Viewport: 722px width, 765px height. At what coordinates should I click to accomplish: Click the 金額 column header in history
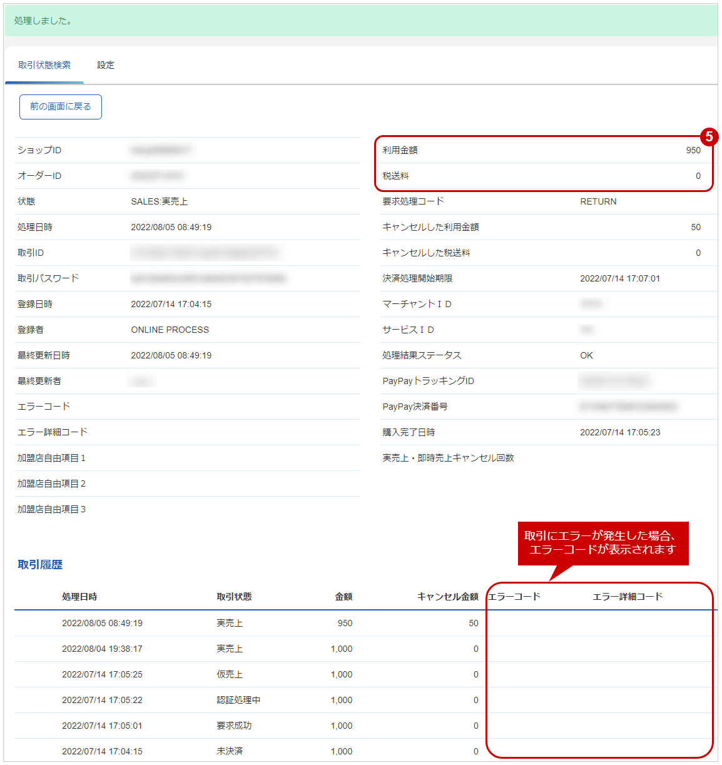pos(343,597)
